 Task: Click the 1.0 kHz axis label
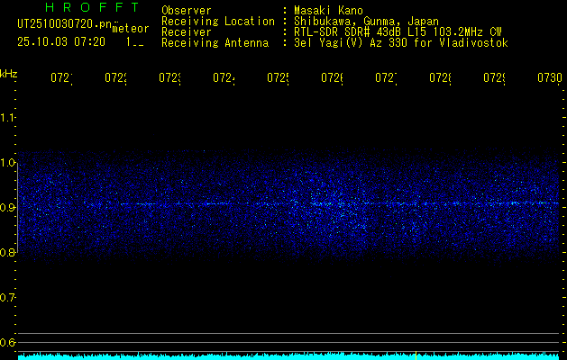7,163
